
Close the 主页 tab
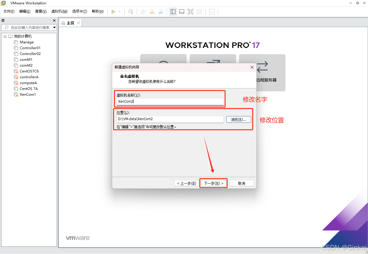(78, 23)
